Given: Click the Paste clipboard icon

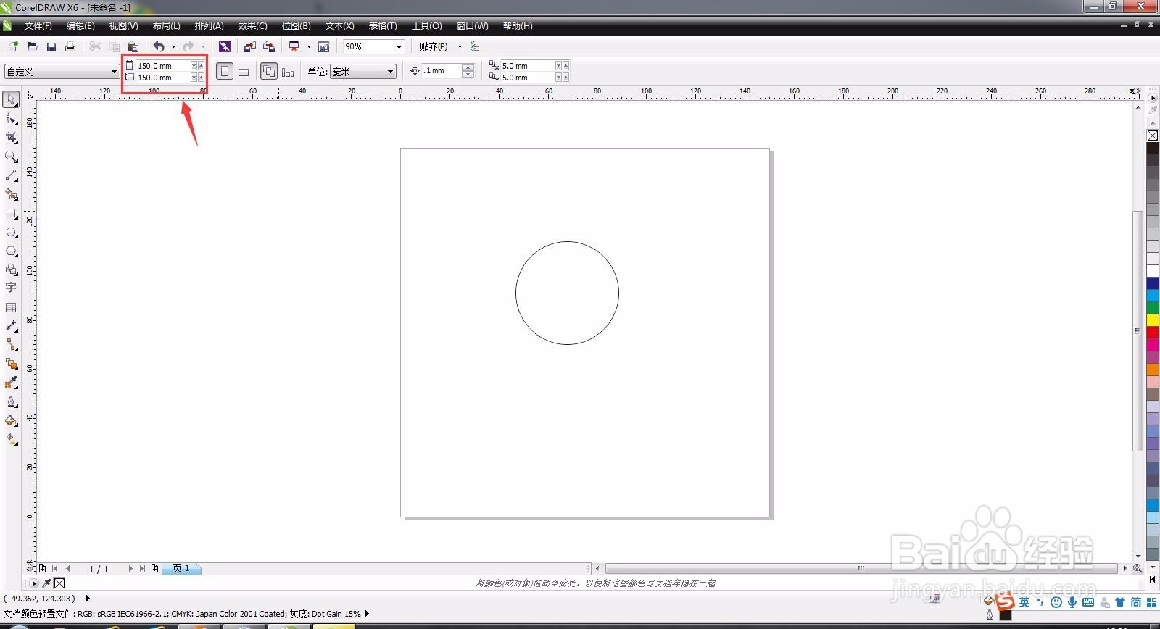Looking at the screenshot, I should [x=133, y=46].
